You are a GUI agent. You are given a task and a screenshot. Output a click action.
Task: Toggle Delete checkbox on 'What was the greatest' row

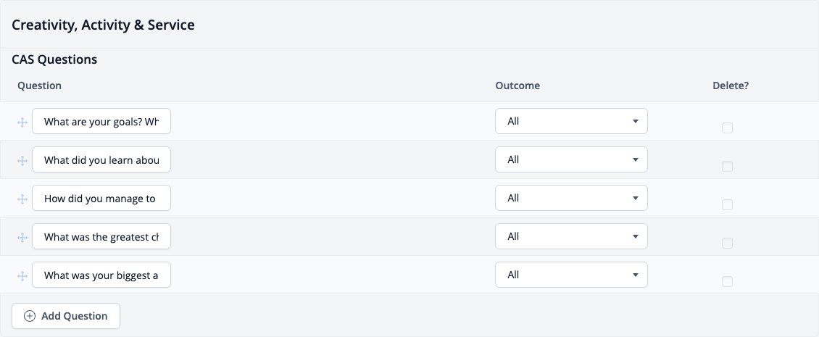point(727,243)
